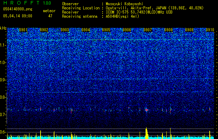This screenshot has width=218, height=139.
Task: Click the 0908 time marker
Action: click(x=168, y=30)
